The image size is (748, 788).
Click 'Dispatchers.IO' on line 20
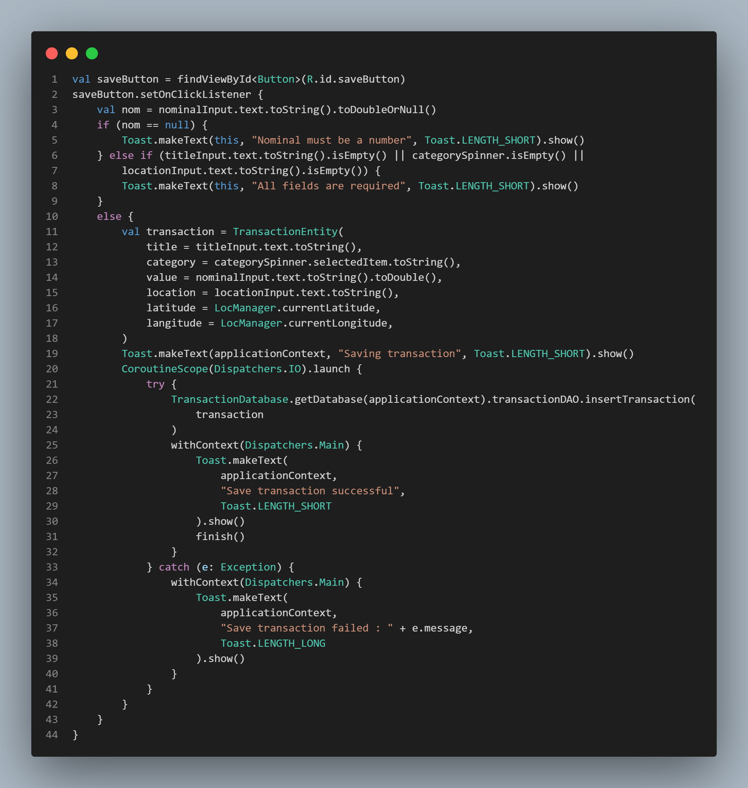[x=257, y=369]
